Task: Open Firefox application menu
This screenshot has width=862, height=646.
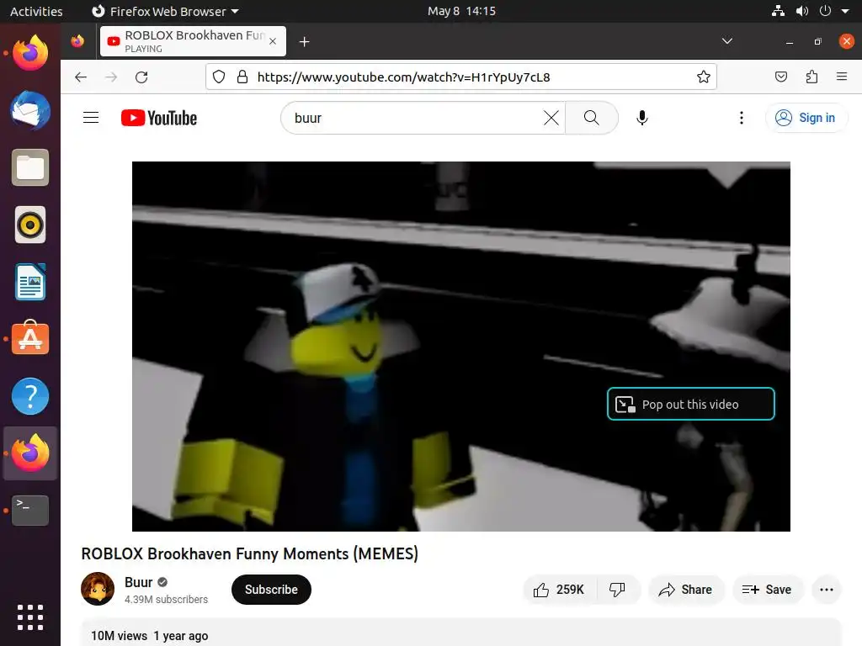Action: pyautogui.click(x=841, y=77)
